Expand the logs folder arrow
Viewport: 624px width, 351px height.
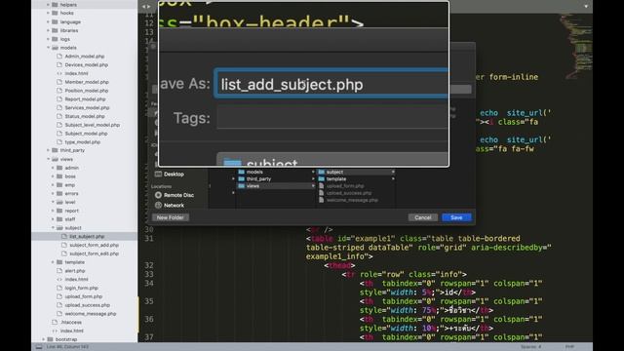pos(48,39)
